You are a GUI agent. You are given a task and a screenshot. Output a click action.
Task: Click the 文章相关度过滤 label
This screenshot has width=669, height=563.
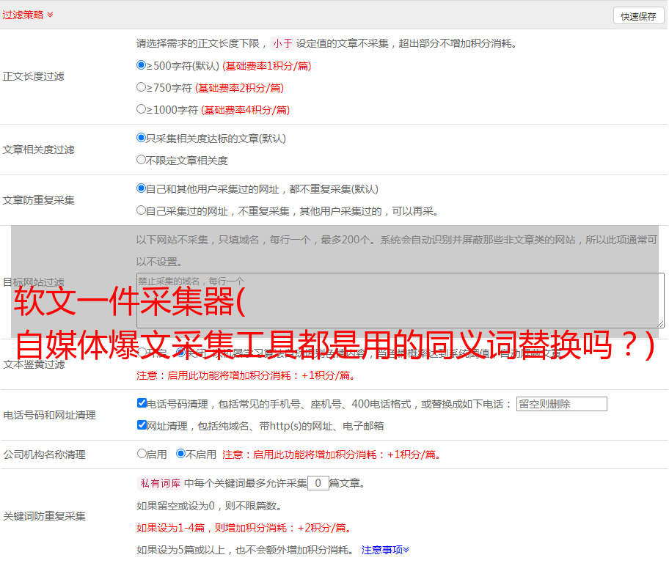tap(38, 150)
